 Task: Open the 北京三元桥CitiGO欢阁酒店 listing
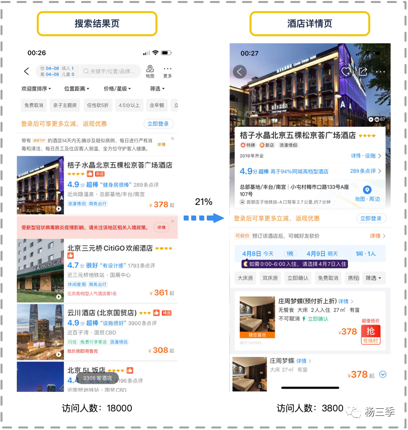pos(97,271)
